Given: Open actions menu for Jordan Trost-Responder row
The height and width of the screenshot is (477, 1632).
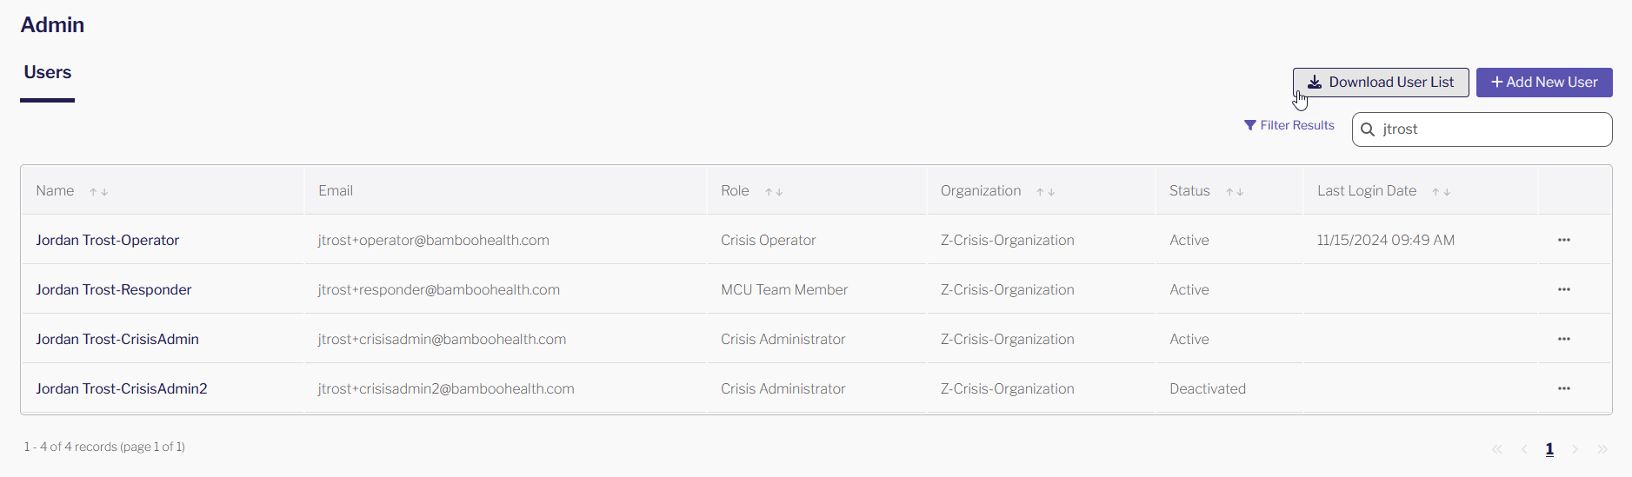Looking at the screenshot, I should (1563, 289).
